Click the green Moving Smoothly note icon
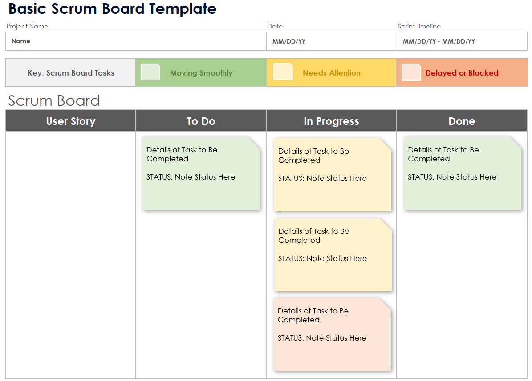This screenshot has width=532, height=381. coord(150,72)
